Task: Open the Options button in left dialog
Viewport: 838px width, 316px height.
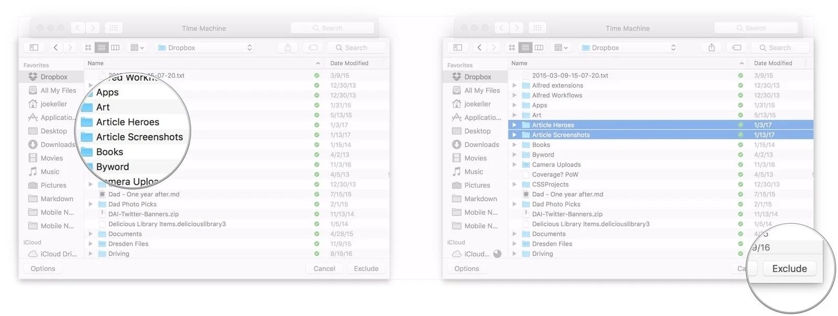Action: pyautogui.click(x=43, y=268)
